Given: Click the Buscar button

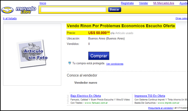Looking at the screenshot, I should click(x=115, y=10).
